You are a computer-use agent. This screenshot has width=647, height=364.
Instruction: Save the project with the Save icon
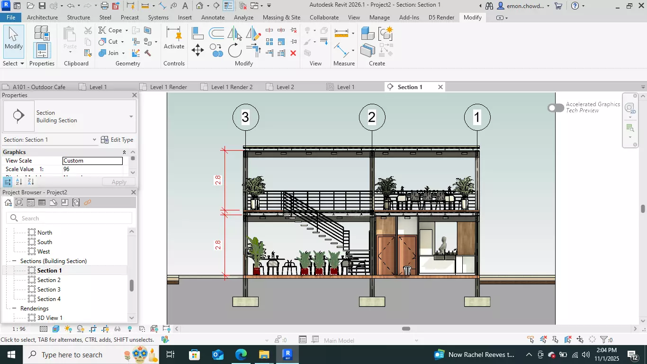tap(42, 6)
